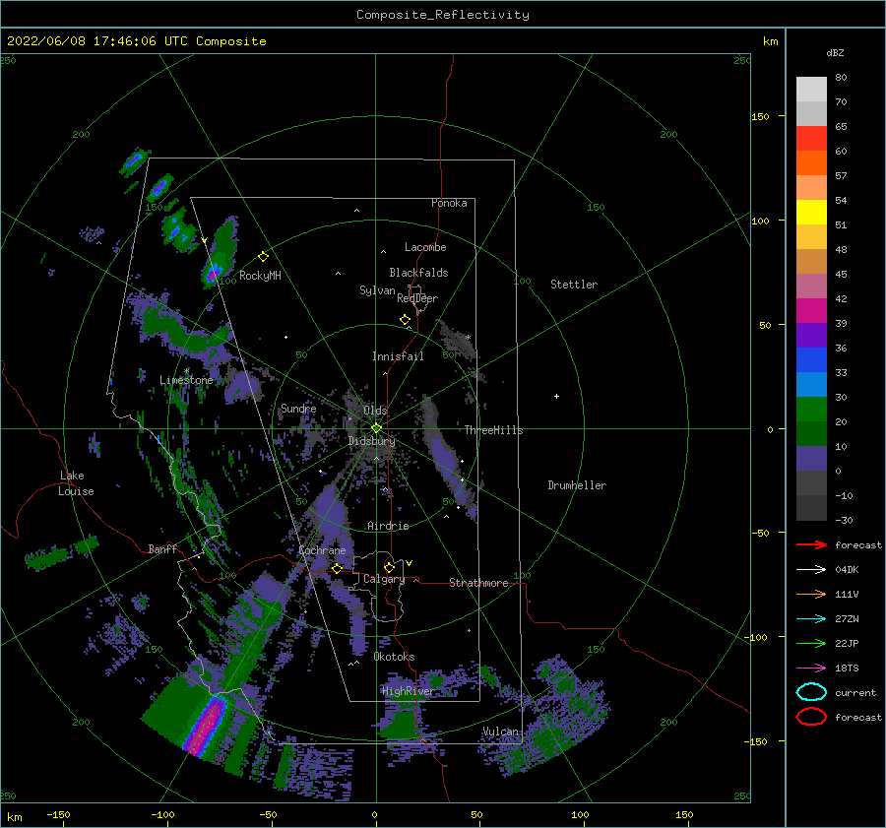This screenshot has width=886, height=828.
Task: Click the 150 tick on right axis
Action: click(x=760, y=116)
